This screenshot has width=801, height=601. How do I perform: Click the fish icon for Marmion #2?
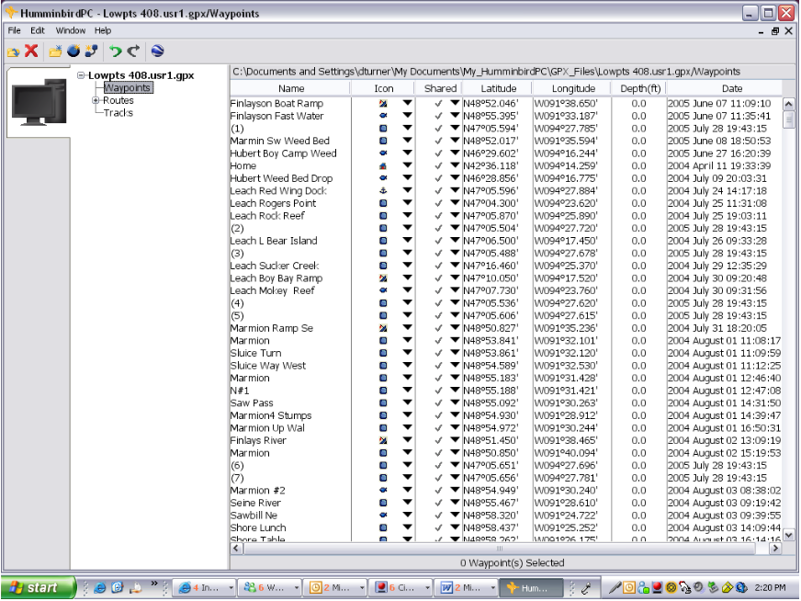383,490
